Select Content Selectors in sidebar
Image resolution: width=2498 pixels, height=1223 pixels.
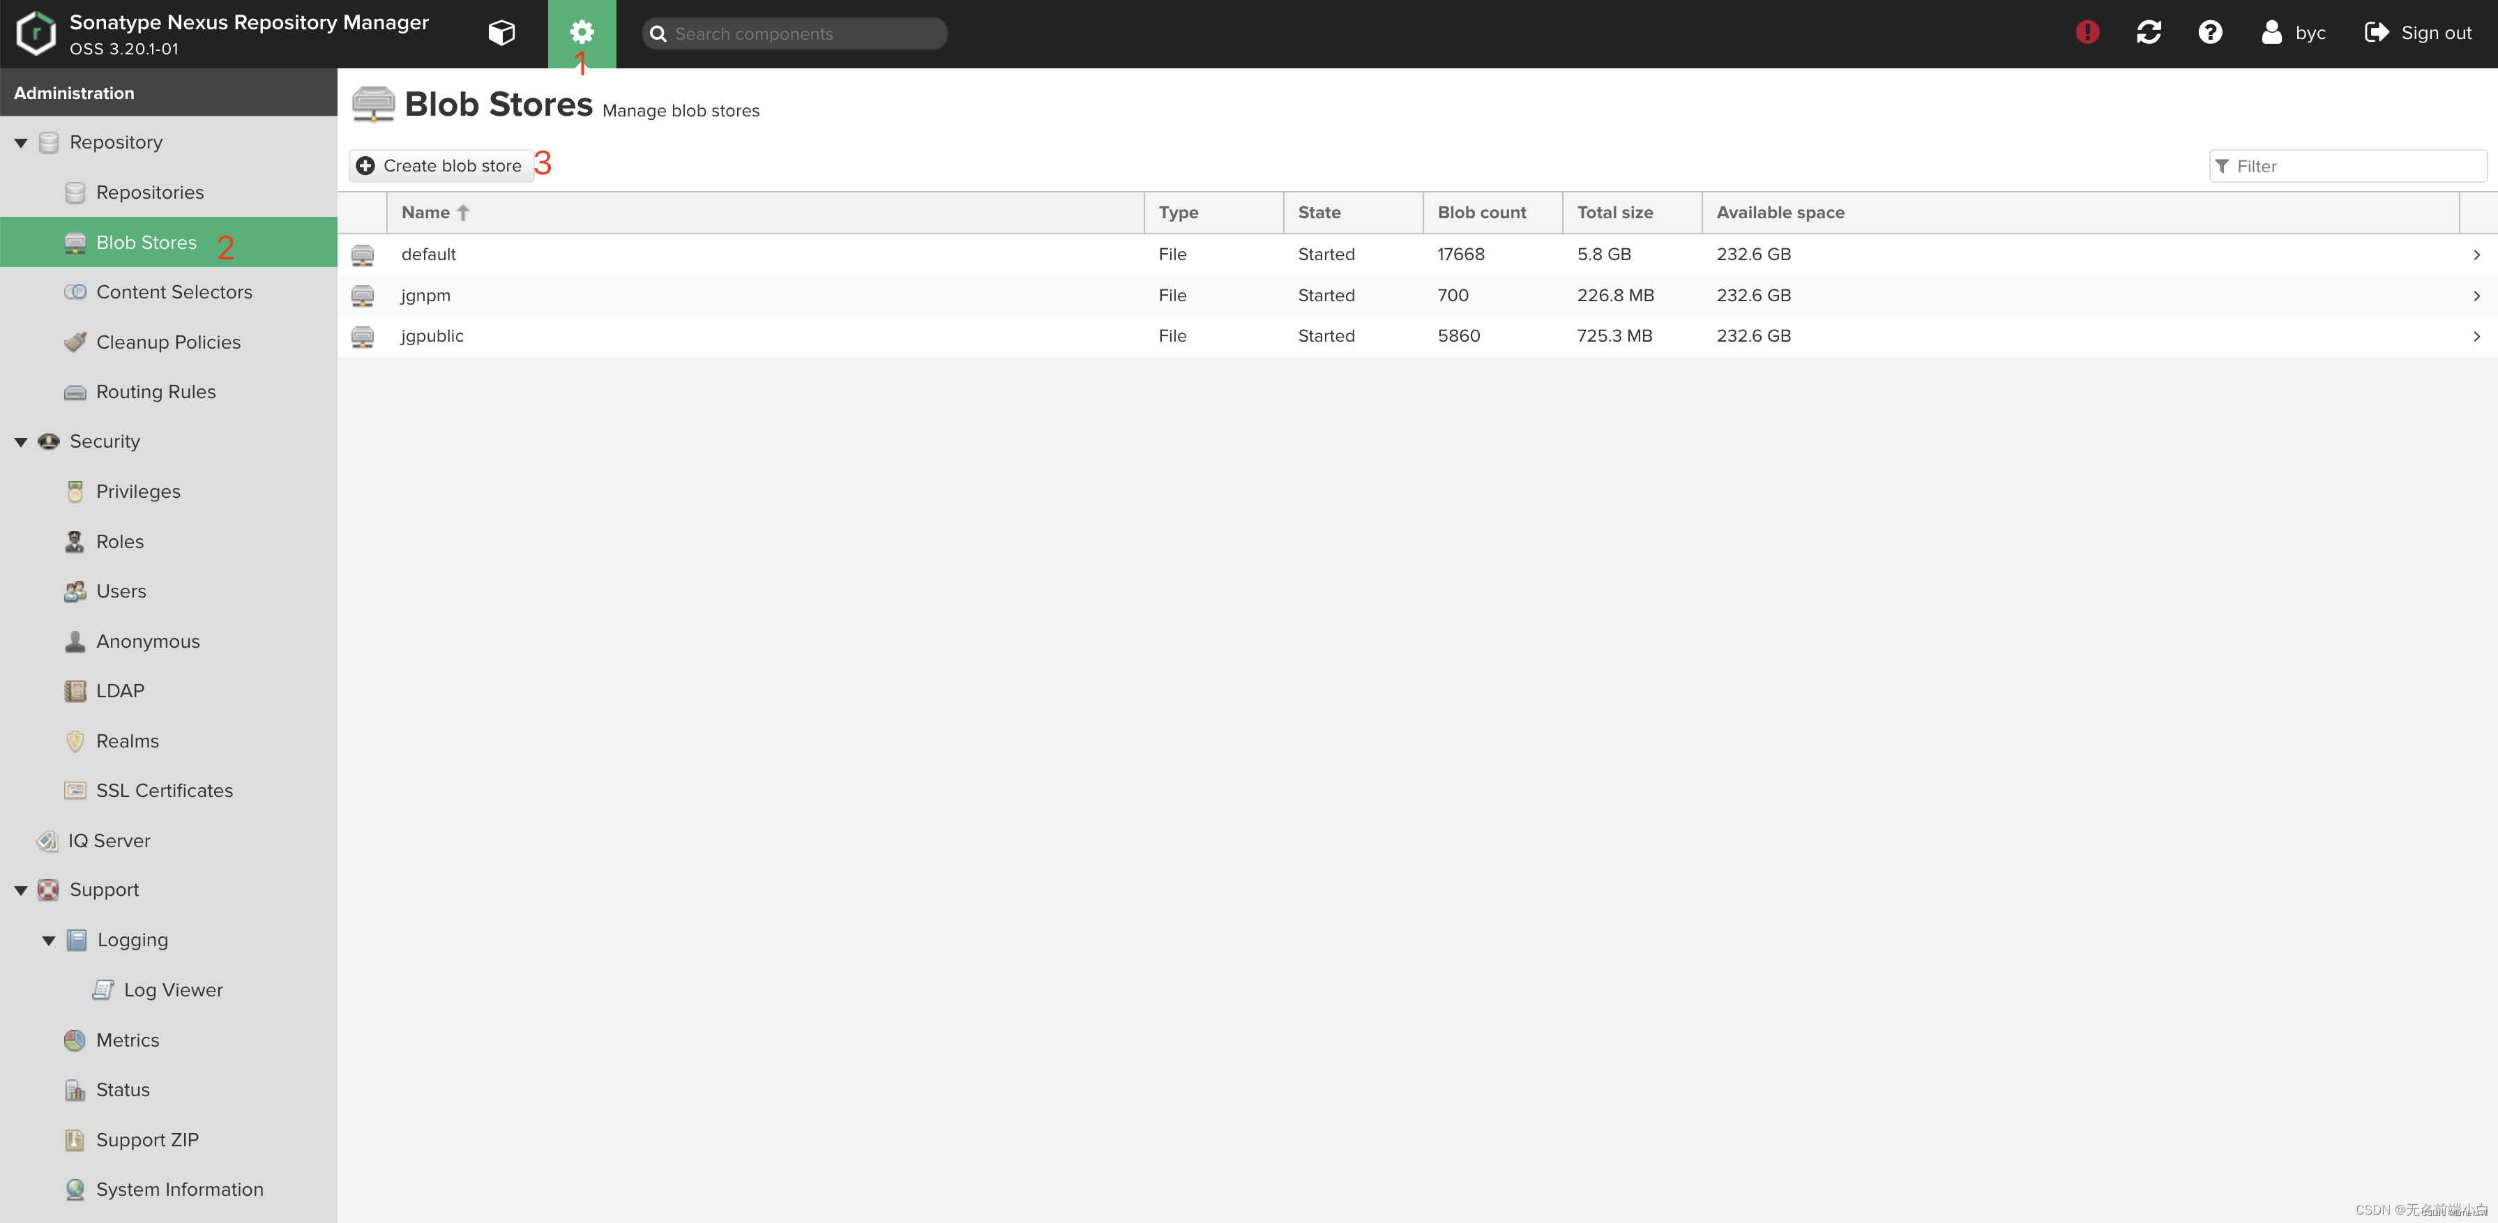point(174,292)
